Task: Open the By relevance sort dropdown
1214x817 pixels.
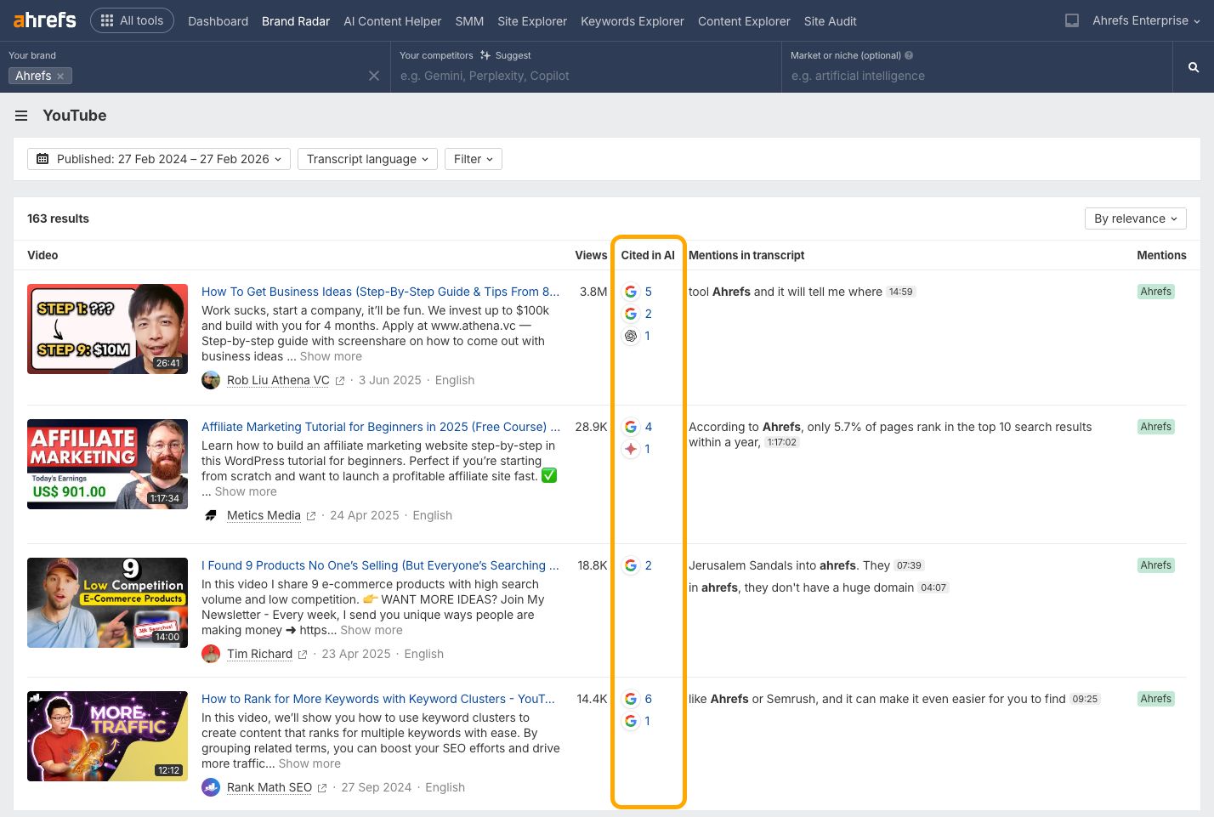Action: [x=1135, y=218]
